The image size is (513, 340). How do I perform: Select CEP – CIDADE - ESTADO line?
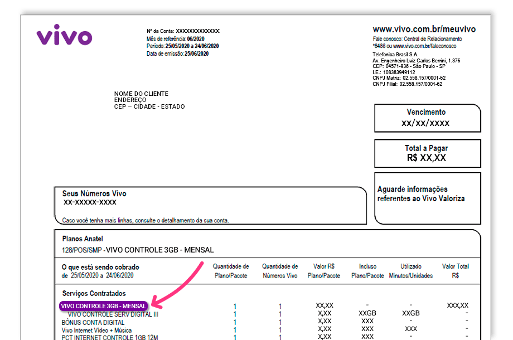coord(149,106)
